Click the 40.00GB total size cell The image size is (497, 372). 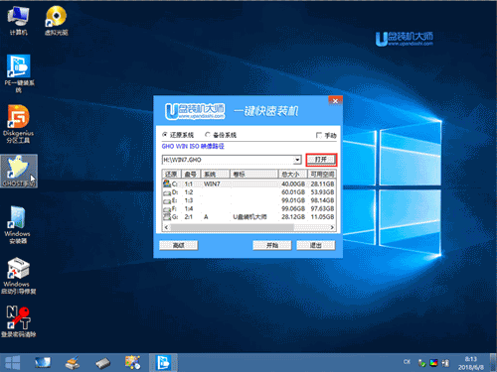click(x=293, y=184)
